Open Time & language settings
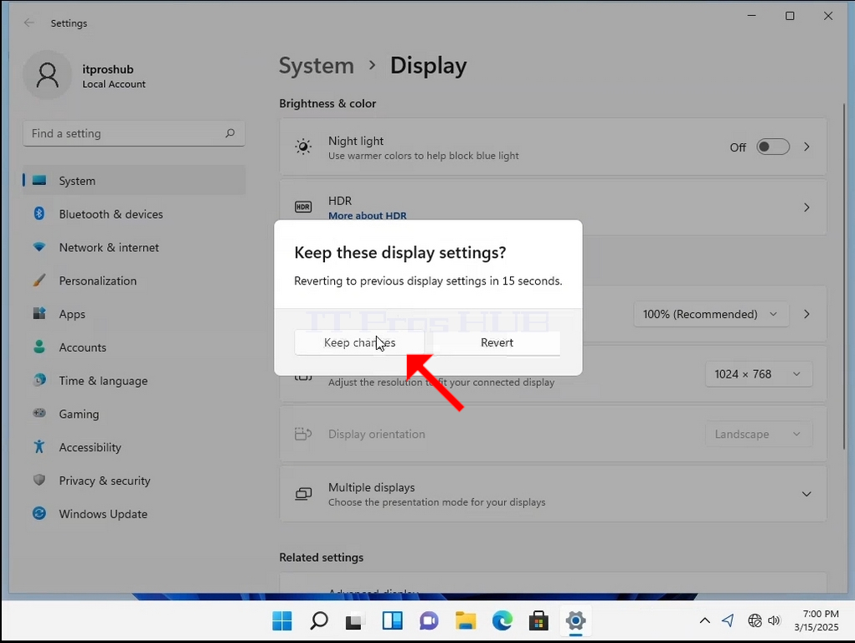 pyautogui.click(x=134, y=380)
